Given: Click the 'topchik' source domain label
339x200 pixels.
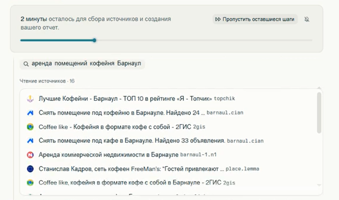Looking at the screenshot, I should [224, 99].
